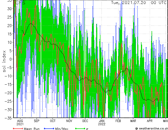Click the OCT x-axis label
Viewport: 168px width, 130px height.
[x=53, y=121]
